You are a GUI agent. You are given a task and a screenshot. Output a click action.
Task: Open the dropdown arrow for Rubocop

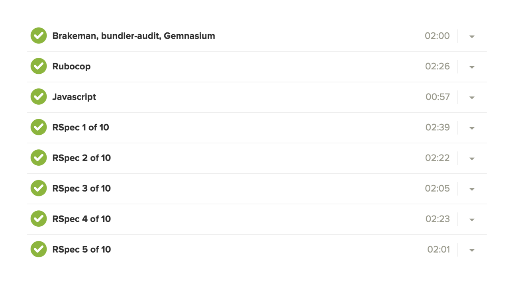coord(472,67)
